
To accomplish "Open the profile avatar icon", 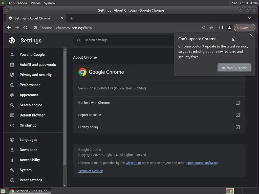I will (229, 28).
